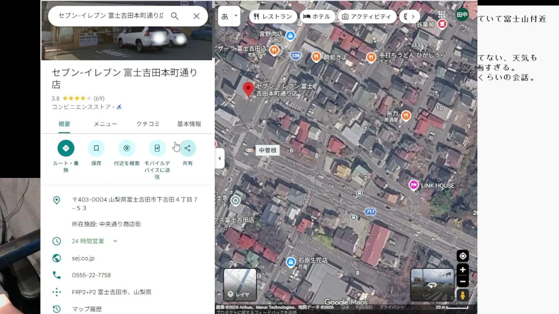Click the (69) review count
Viewport: 559px width, 314px height.
click(x=99, y=99)
